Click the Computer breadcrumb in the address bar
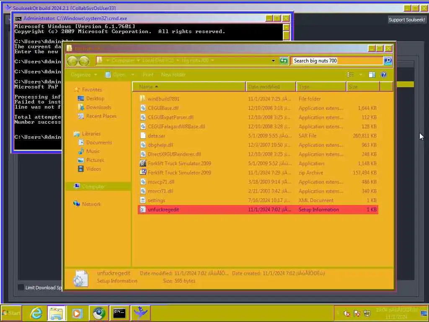 click(x=123, y=60)
